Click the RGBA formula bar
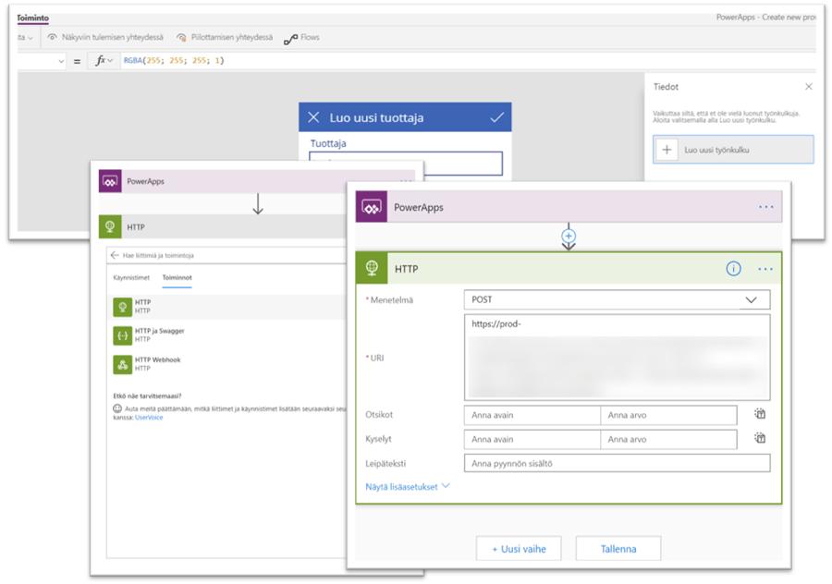832x584 pixels. click(x=467, y=60)
